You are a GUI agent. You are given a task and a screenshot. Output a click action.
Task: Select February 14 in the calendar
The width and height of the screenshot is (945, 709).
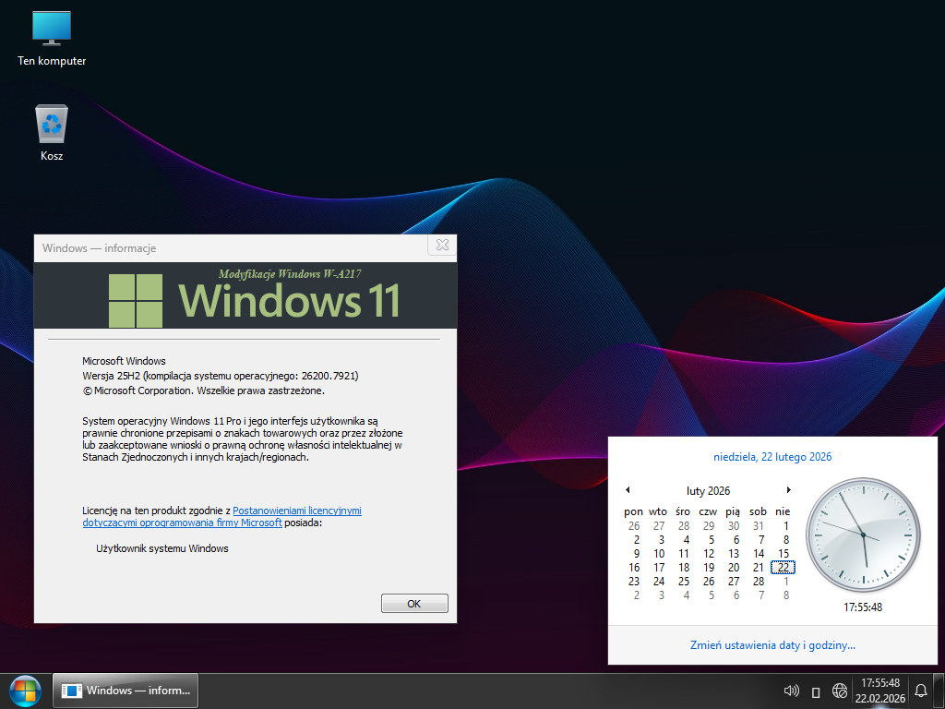coord(758,553)
